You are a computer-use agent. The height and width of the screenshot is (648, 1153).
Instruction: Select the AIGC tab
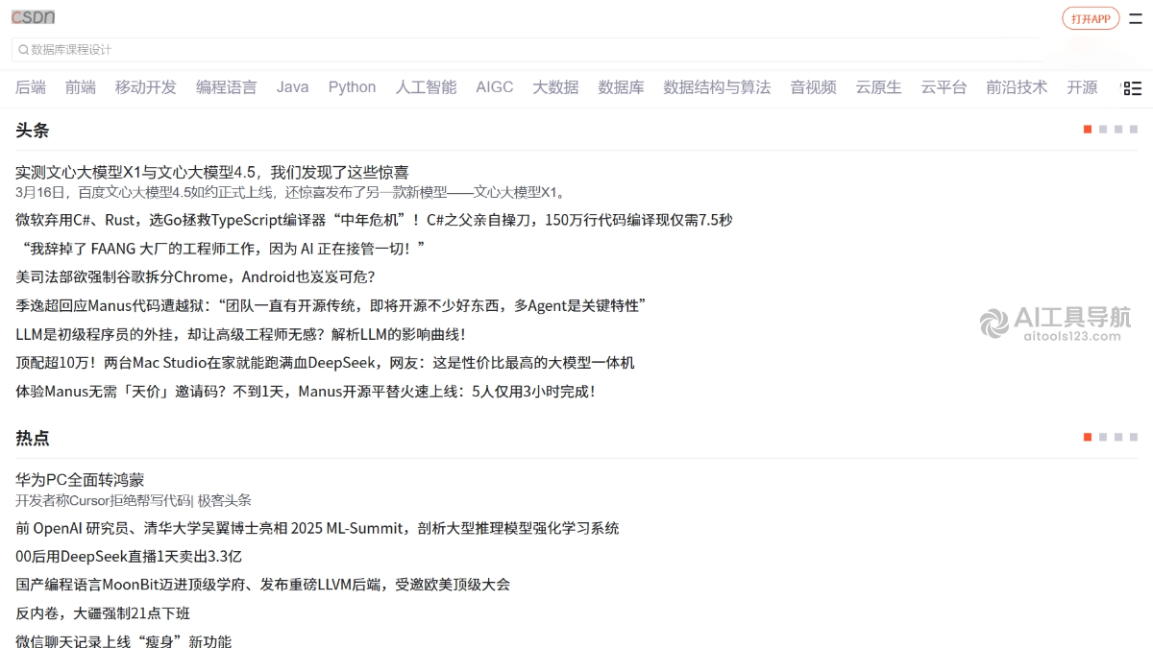495,87
